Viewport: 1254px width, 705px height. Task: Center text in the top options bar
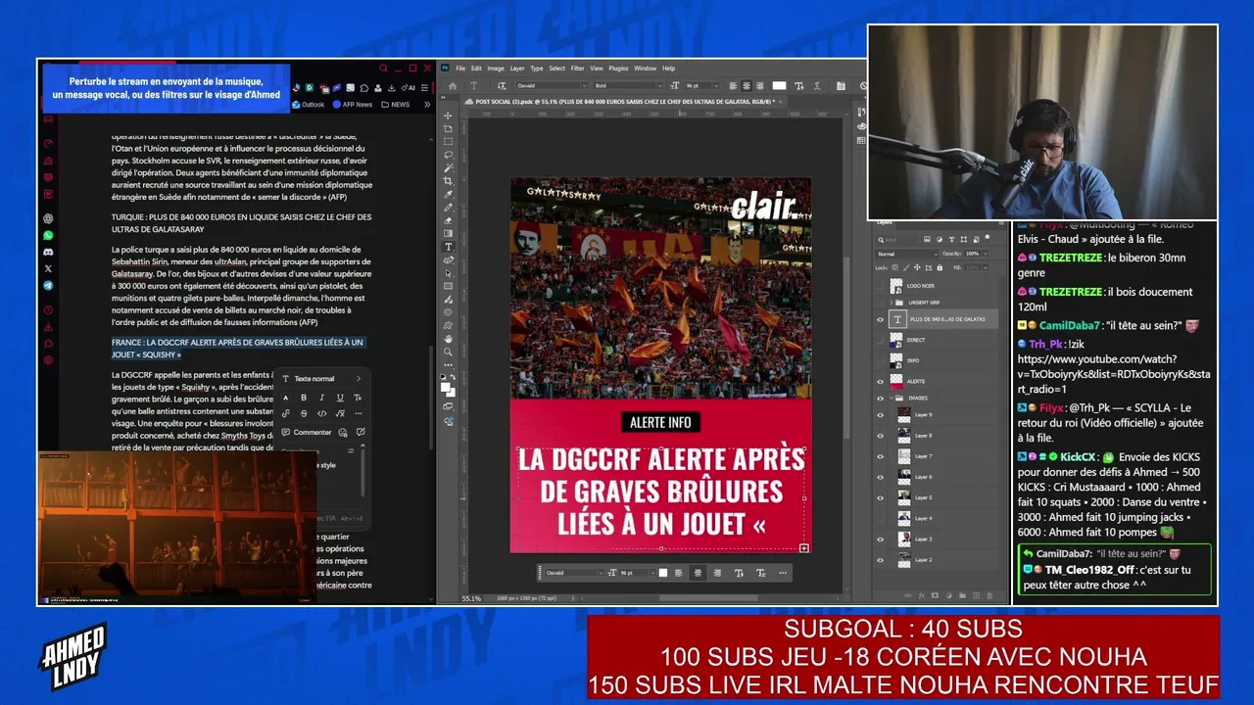[747, 86]
